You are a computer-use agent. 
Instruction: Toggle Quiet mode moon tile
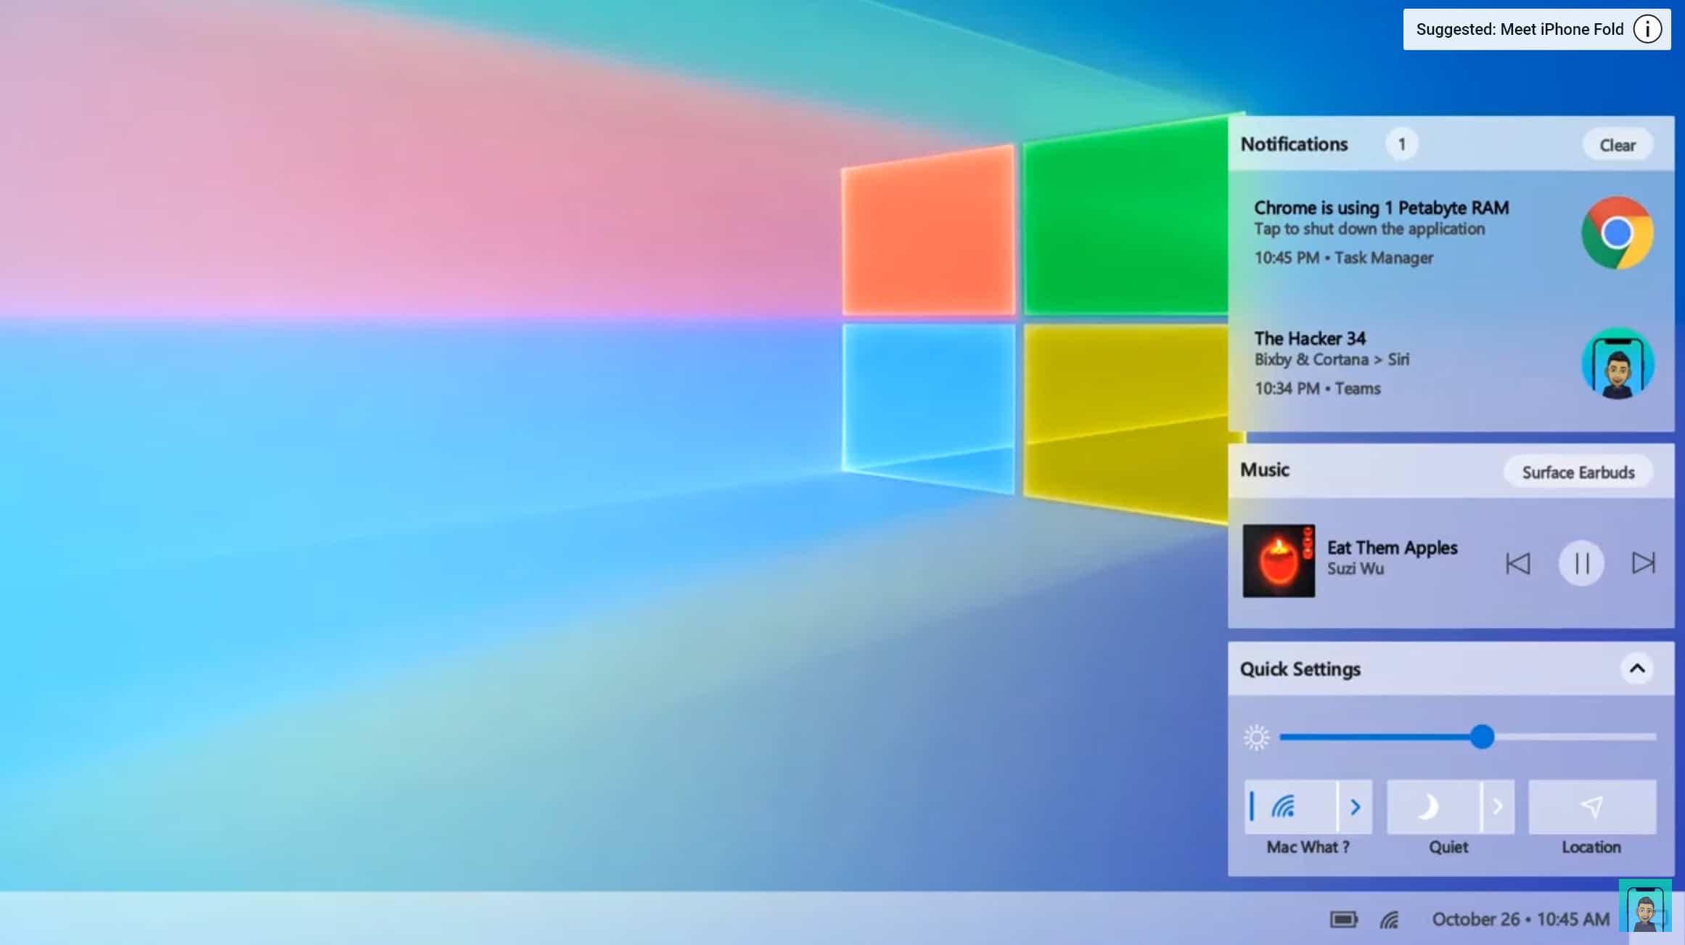tap(1433, 806)
